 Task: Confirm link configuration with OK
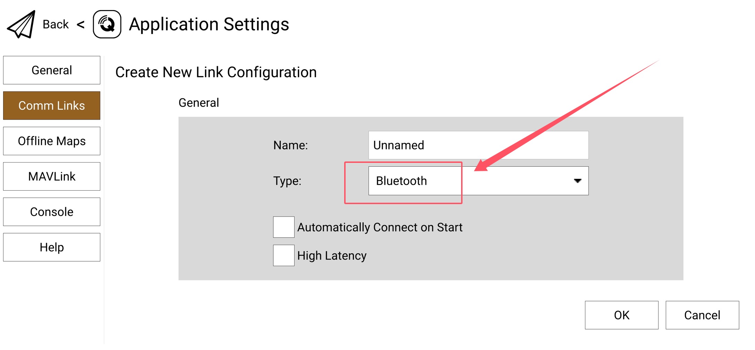point(621,315)
